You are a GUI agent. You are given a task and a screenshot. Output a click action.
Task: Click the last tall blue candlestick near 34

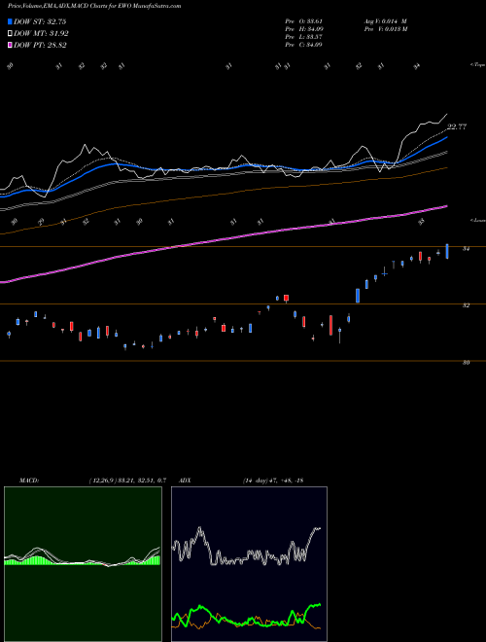447,251
